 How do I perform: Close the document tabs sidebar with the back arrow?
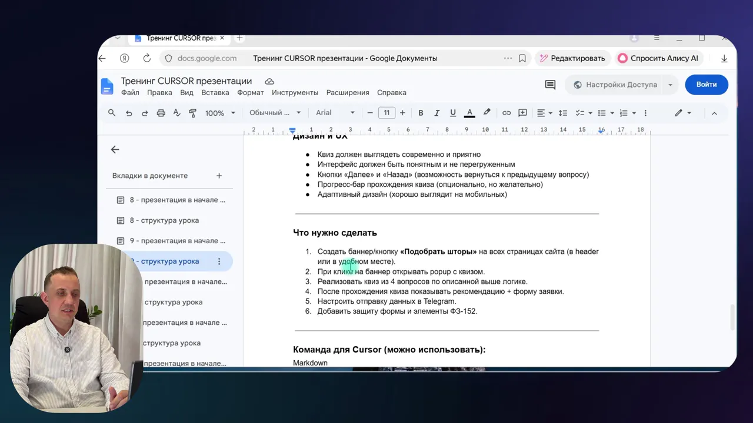(115, 149)
